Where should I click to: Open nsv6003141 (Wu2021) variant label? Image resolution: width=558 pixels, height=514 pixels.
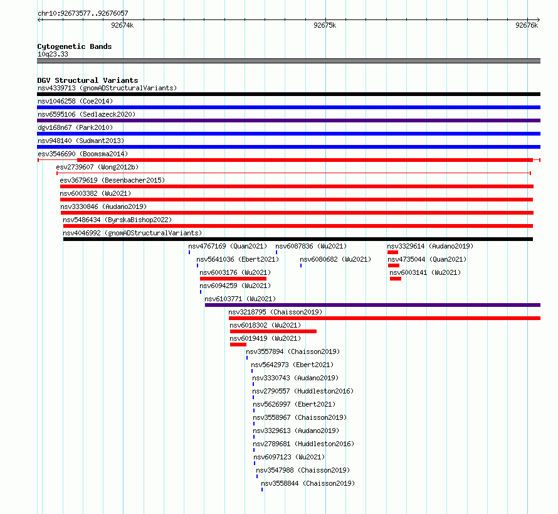(425, 272)
